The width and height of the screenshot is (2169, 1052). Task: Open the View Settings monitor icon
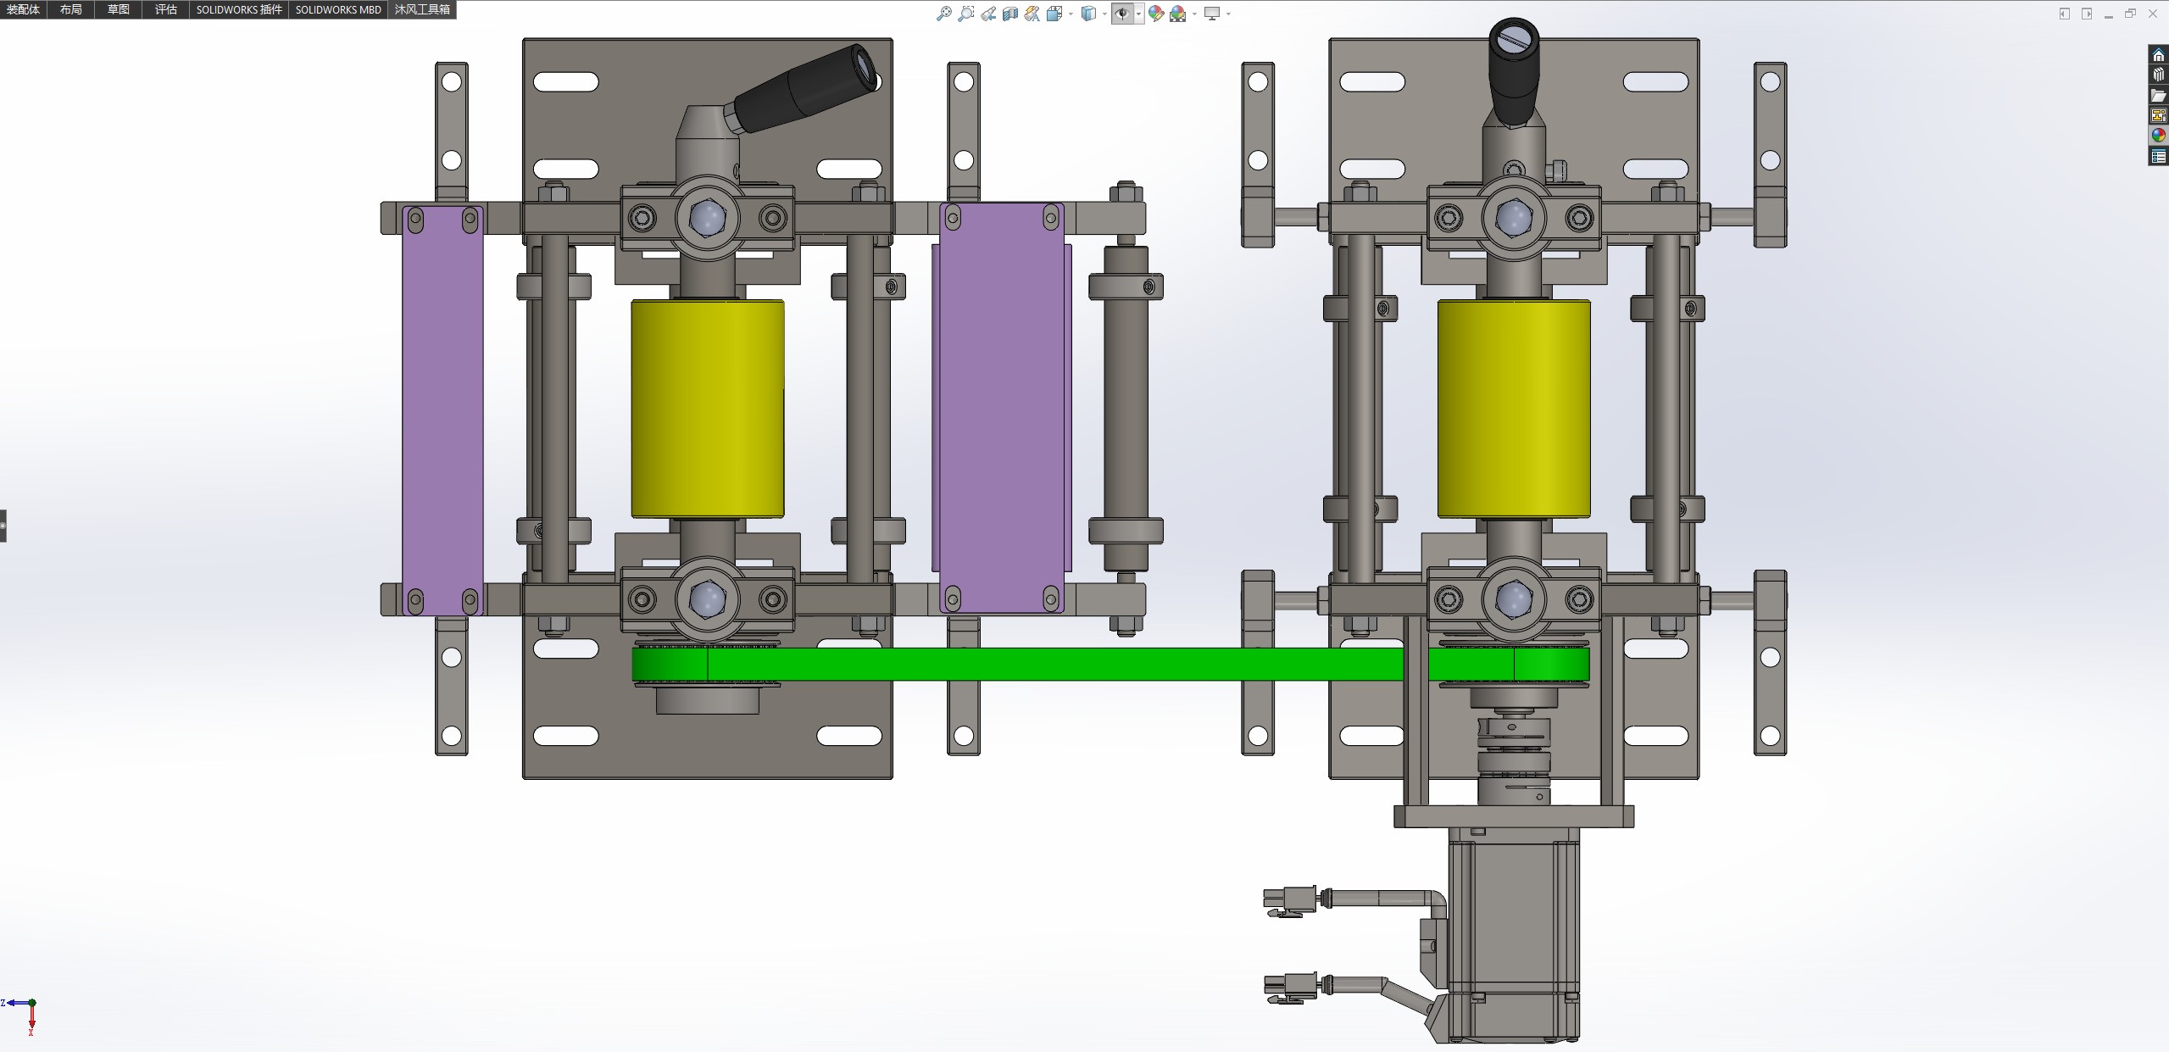[x=1212, y=14]
